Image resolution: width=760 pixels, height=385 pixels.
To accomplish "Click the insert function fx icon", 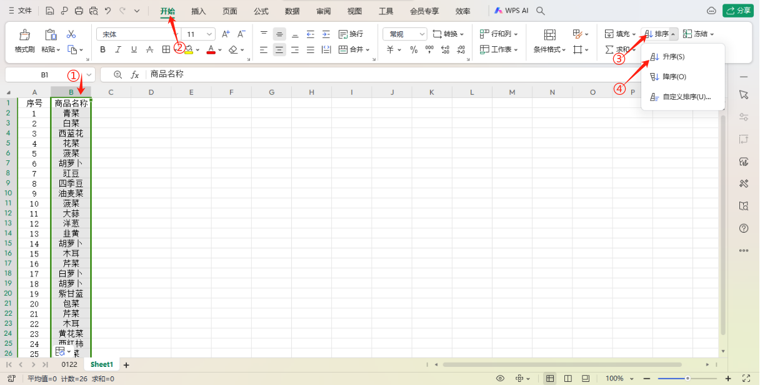I will point(134,75).
